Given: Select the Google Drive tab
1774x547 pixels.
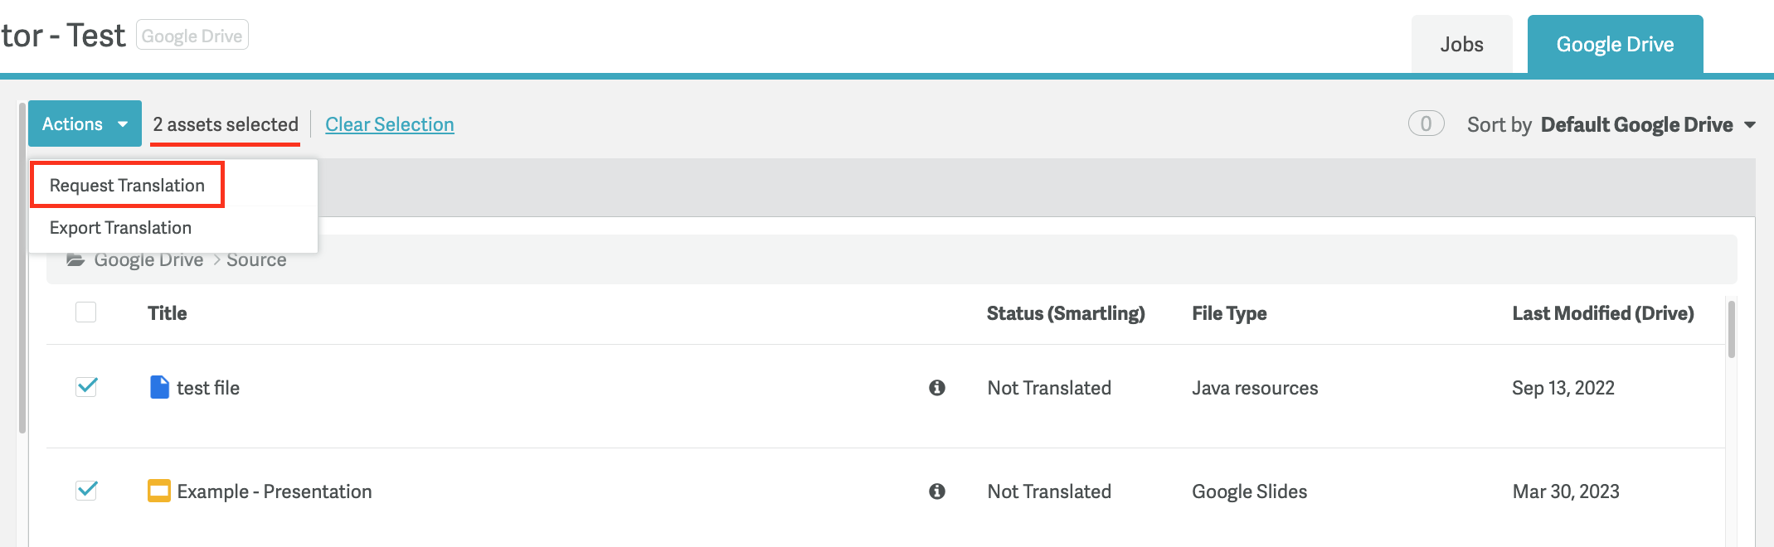Looking at the screenshot, I should click(x=1615, y=45).
